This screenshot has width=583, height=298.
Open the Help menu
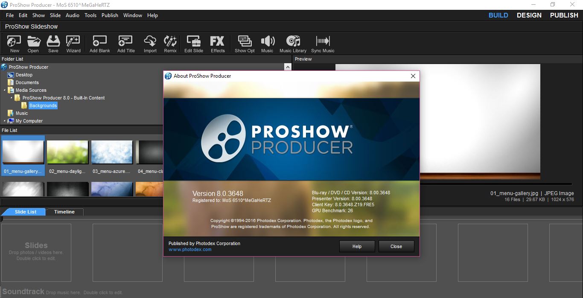pyautogui.click(x=152, y=15)
